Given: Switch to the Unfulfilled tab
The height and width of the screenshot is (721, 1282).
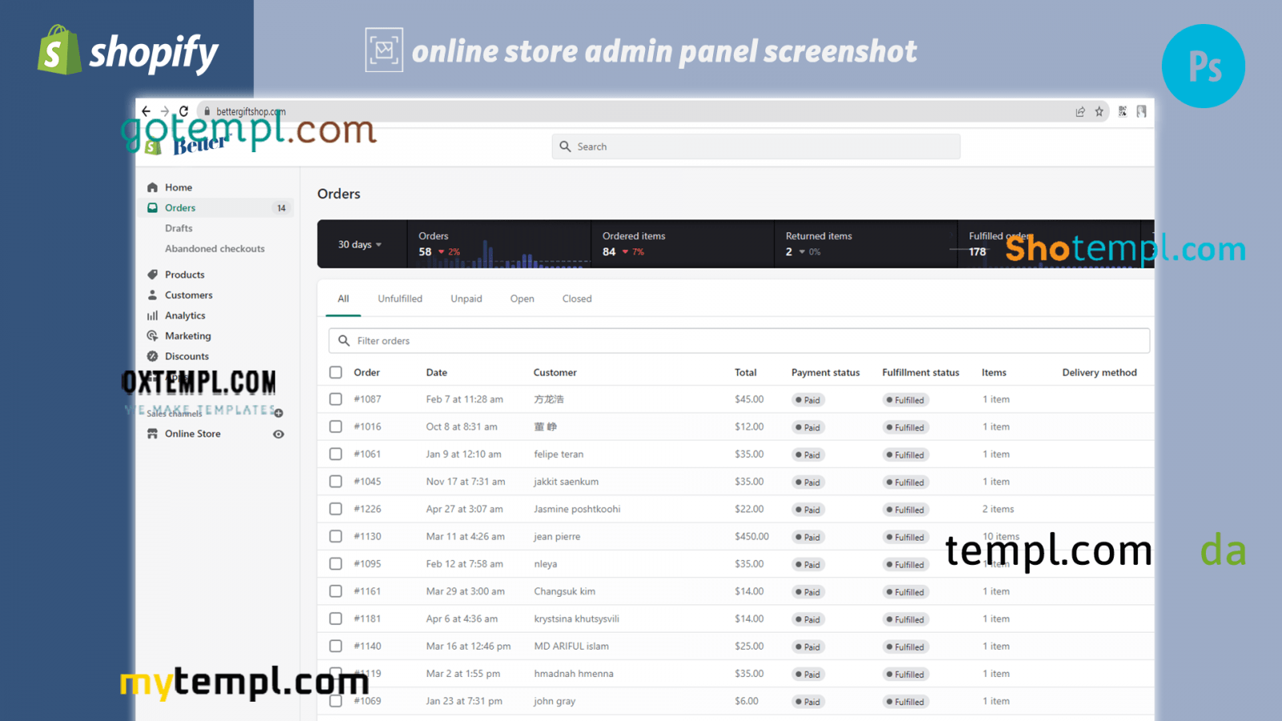Looking at the screenshot, I should (x=400, y=299).
